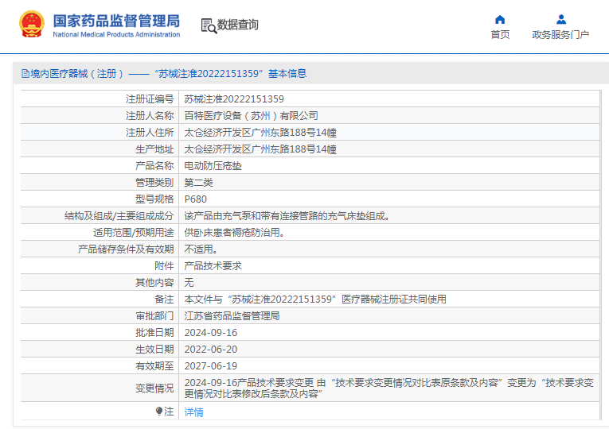Click the 产品名称 label

coord(154,166)
